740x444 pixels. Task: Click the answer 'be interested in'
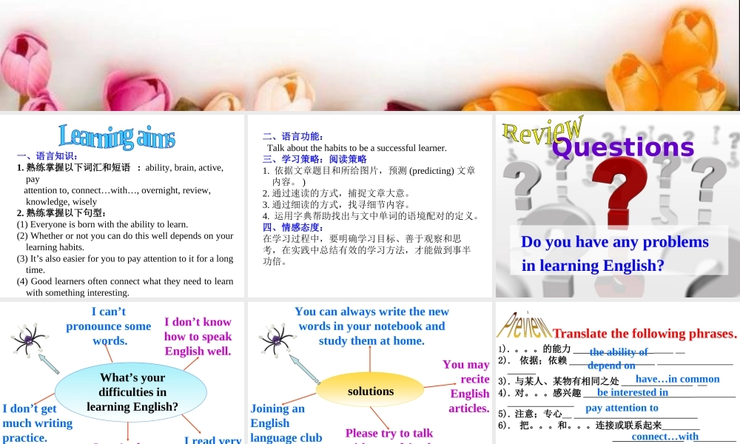(x=633, y=392)
